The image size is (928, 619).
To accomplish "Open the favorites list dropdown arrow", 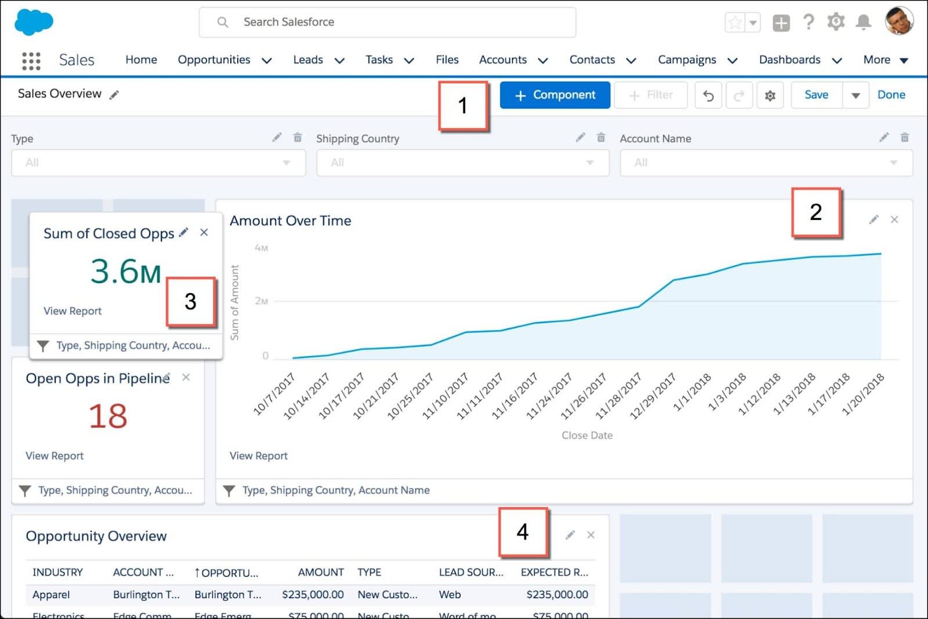I will [x=753, y=23].
